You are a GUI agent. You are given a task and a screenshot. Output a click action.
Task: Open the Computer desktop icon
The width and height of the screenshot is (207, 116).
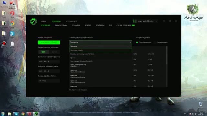tap(4, 4)
